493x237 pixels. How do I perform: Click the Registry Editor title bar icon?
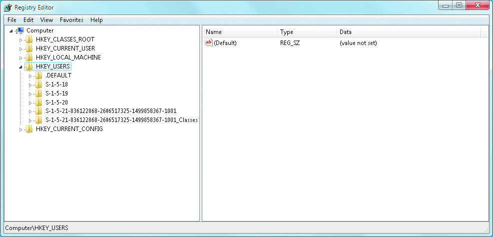[7, 7]
